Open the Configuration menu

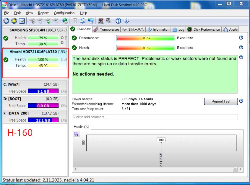pyautogui.click(x=64, y=13)
